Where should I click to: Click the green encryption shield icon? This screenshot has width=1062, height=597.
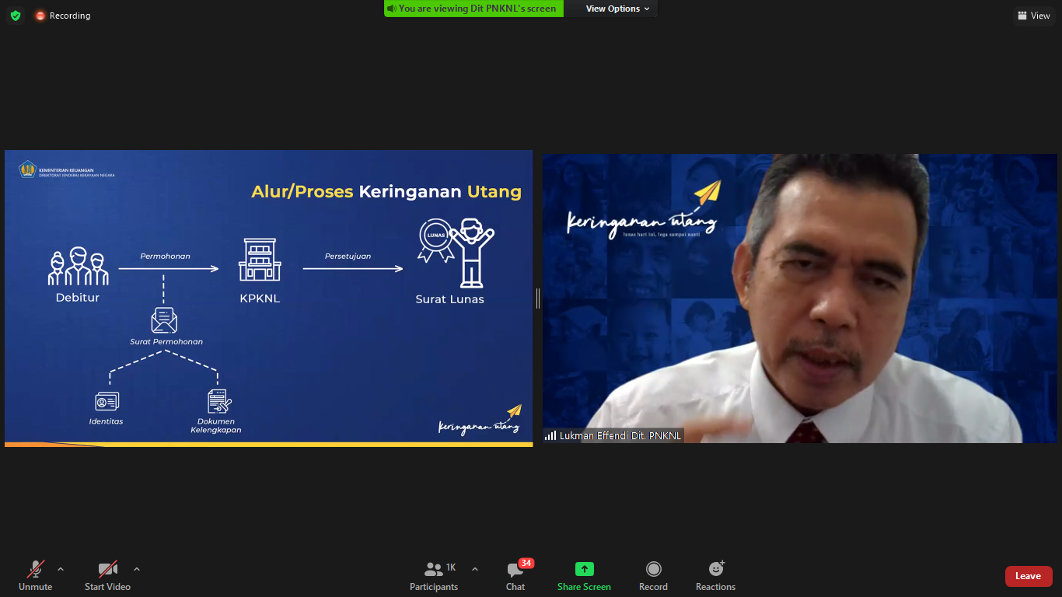coord(16,16)
